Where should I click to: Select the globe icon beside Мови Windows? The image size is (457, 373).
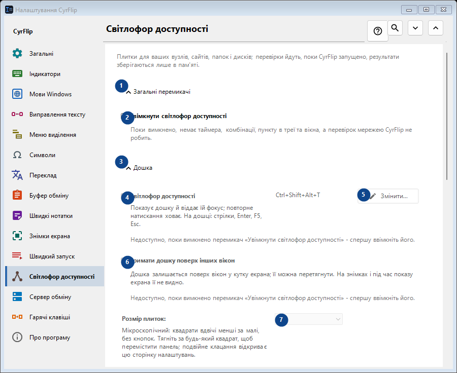[17, 94]
